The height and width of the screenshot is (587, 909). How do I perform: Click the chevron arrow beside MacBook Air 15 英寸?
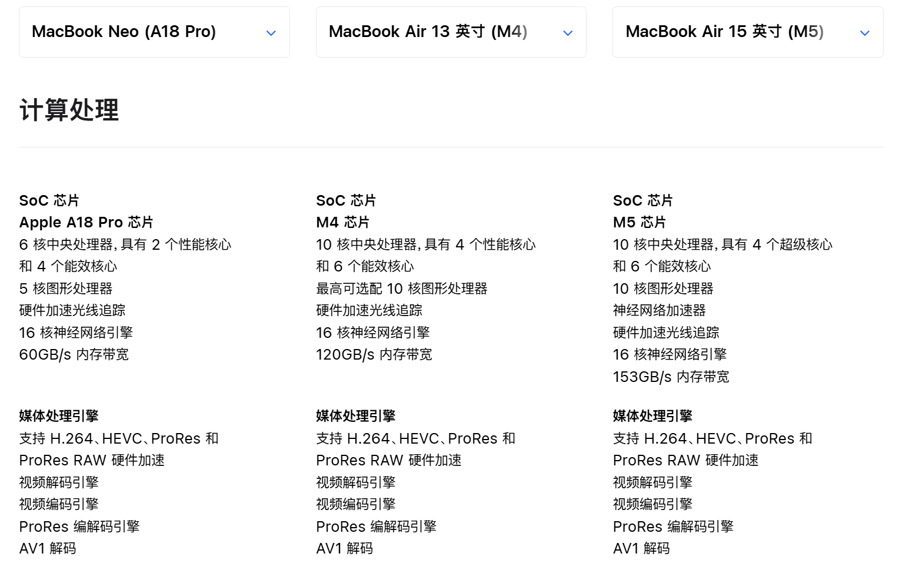click(864, 33)
